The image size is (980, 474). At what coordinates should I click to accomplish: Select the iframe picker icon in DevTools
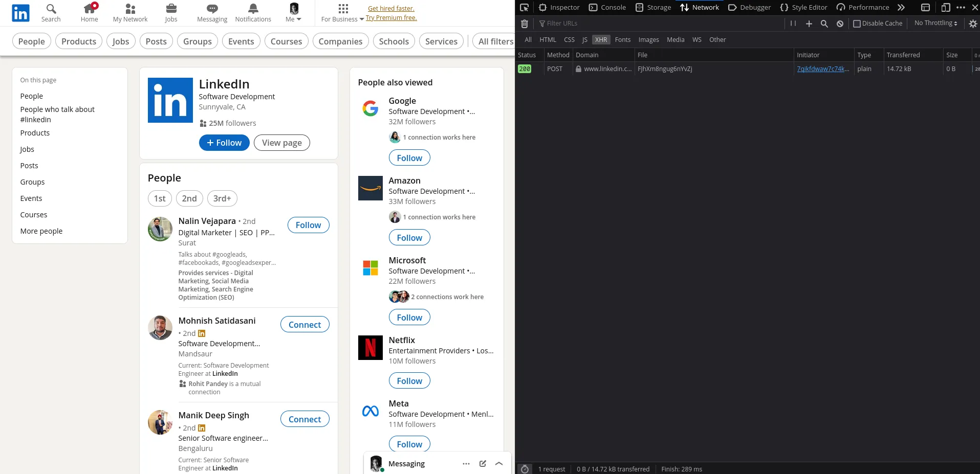point(925,8)
